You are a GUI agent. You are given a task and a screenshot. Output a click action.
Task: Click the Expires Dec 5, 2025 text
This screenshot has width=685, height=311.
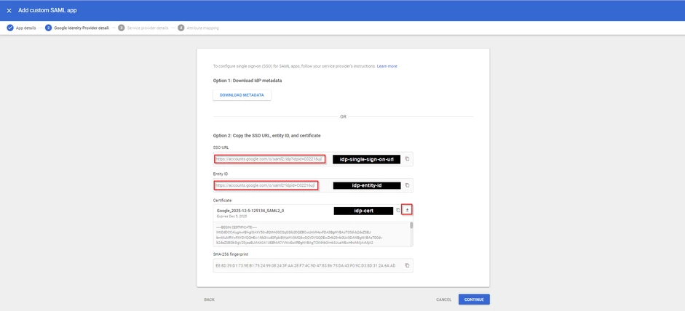click(x=231, y=216)
